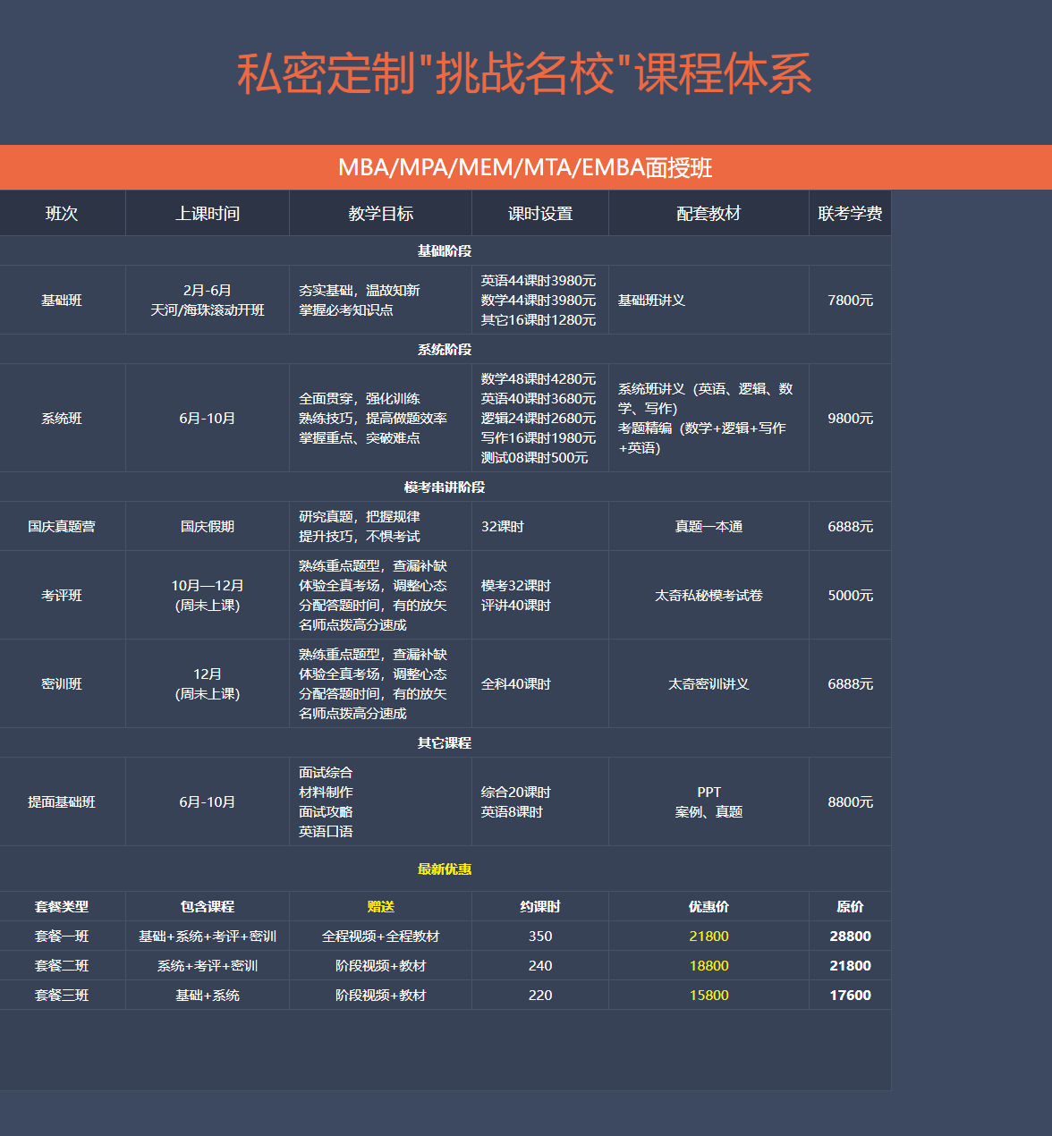Viewport: 1052px width, 1136px height.
Task: Click the 系统班 tuition 9800元
Action: [x=850, y=419]
